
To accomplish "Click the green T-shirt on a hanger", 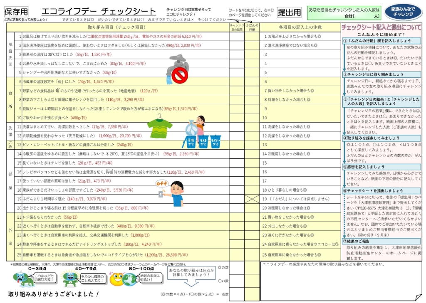I will pos(160,126).
